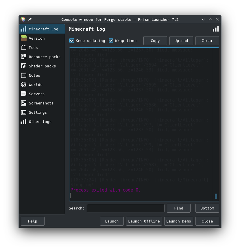This screenshot has width=240, height=250.
Task: Select the Minecraft Log page
Action: click(x=43, y=29)
